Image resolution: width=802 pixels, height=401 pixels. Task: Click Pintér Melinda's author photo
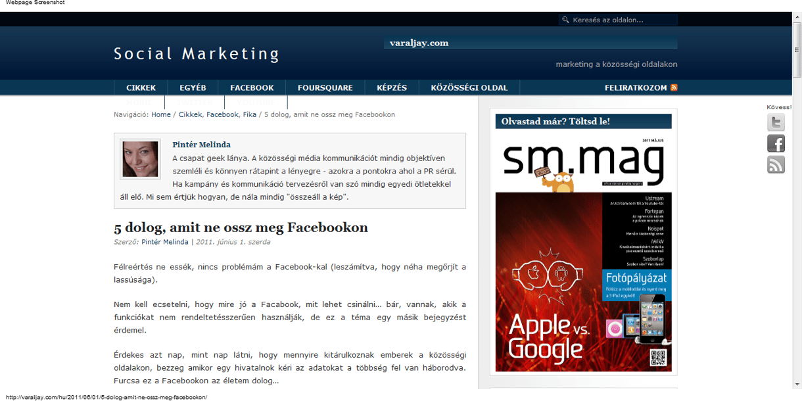point(140,160)
